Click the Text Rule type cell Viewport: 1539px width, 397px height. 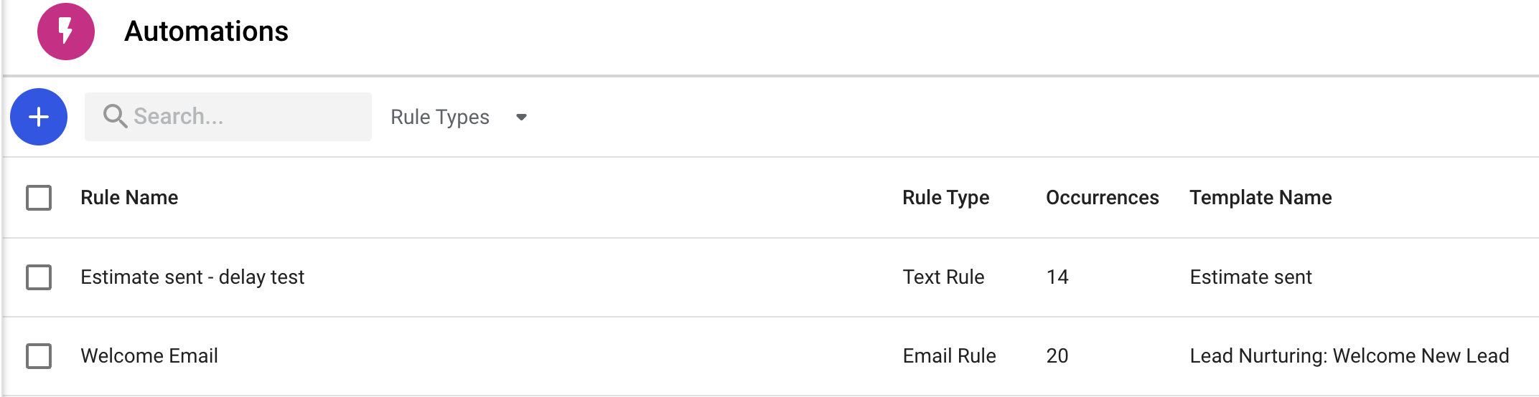pos(943,277)
